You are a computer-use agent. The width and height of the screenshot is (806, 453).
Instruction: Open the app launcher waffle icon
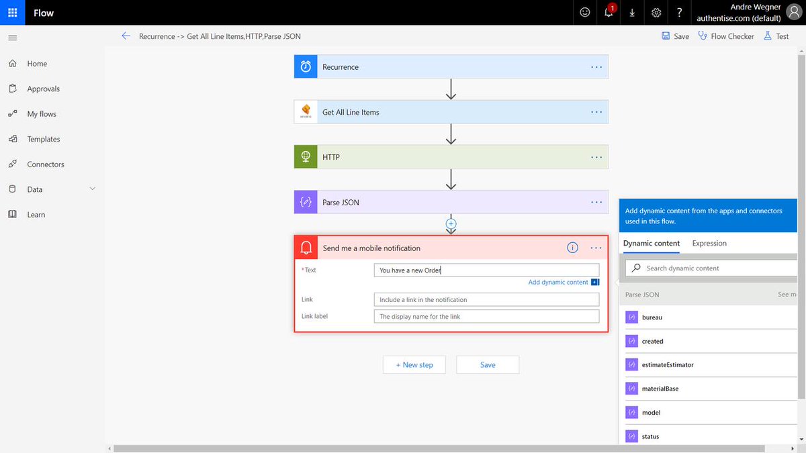(x=12, y=12)
